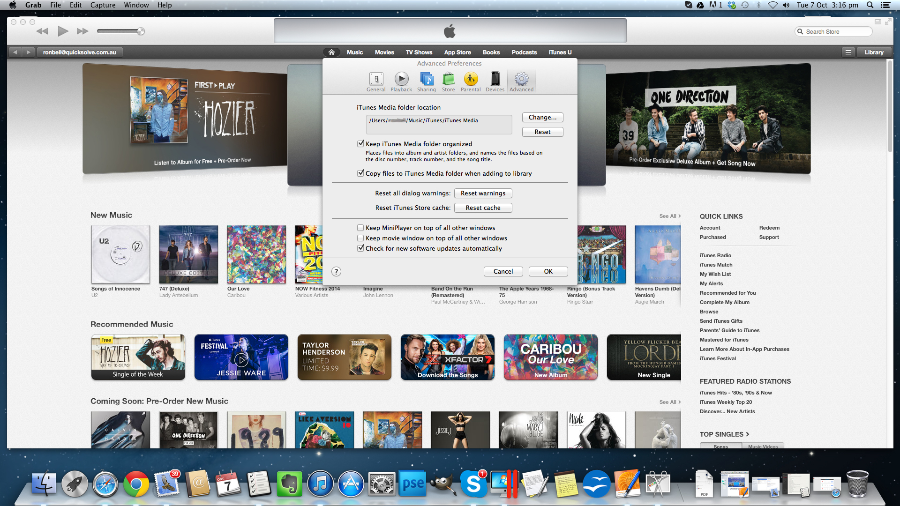Image resolution: width=900 pixels, height=506 pixels.
Task: Enable Keep movie window on top
Action: 360,238
